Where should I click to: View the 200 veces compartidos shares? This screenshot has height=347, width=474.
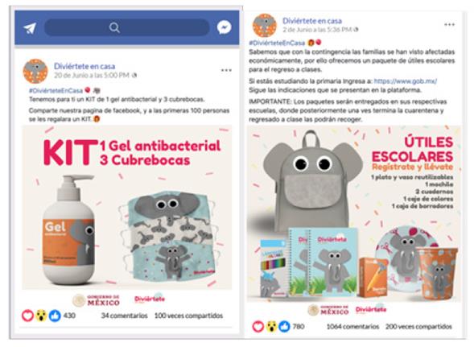click(418, 327)
